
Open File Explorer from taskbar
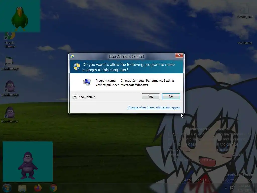[22, 188]
